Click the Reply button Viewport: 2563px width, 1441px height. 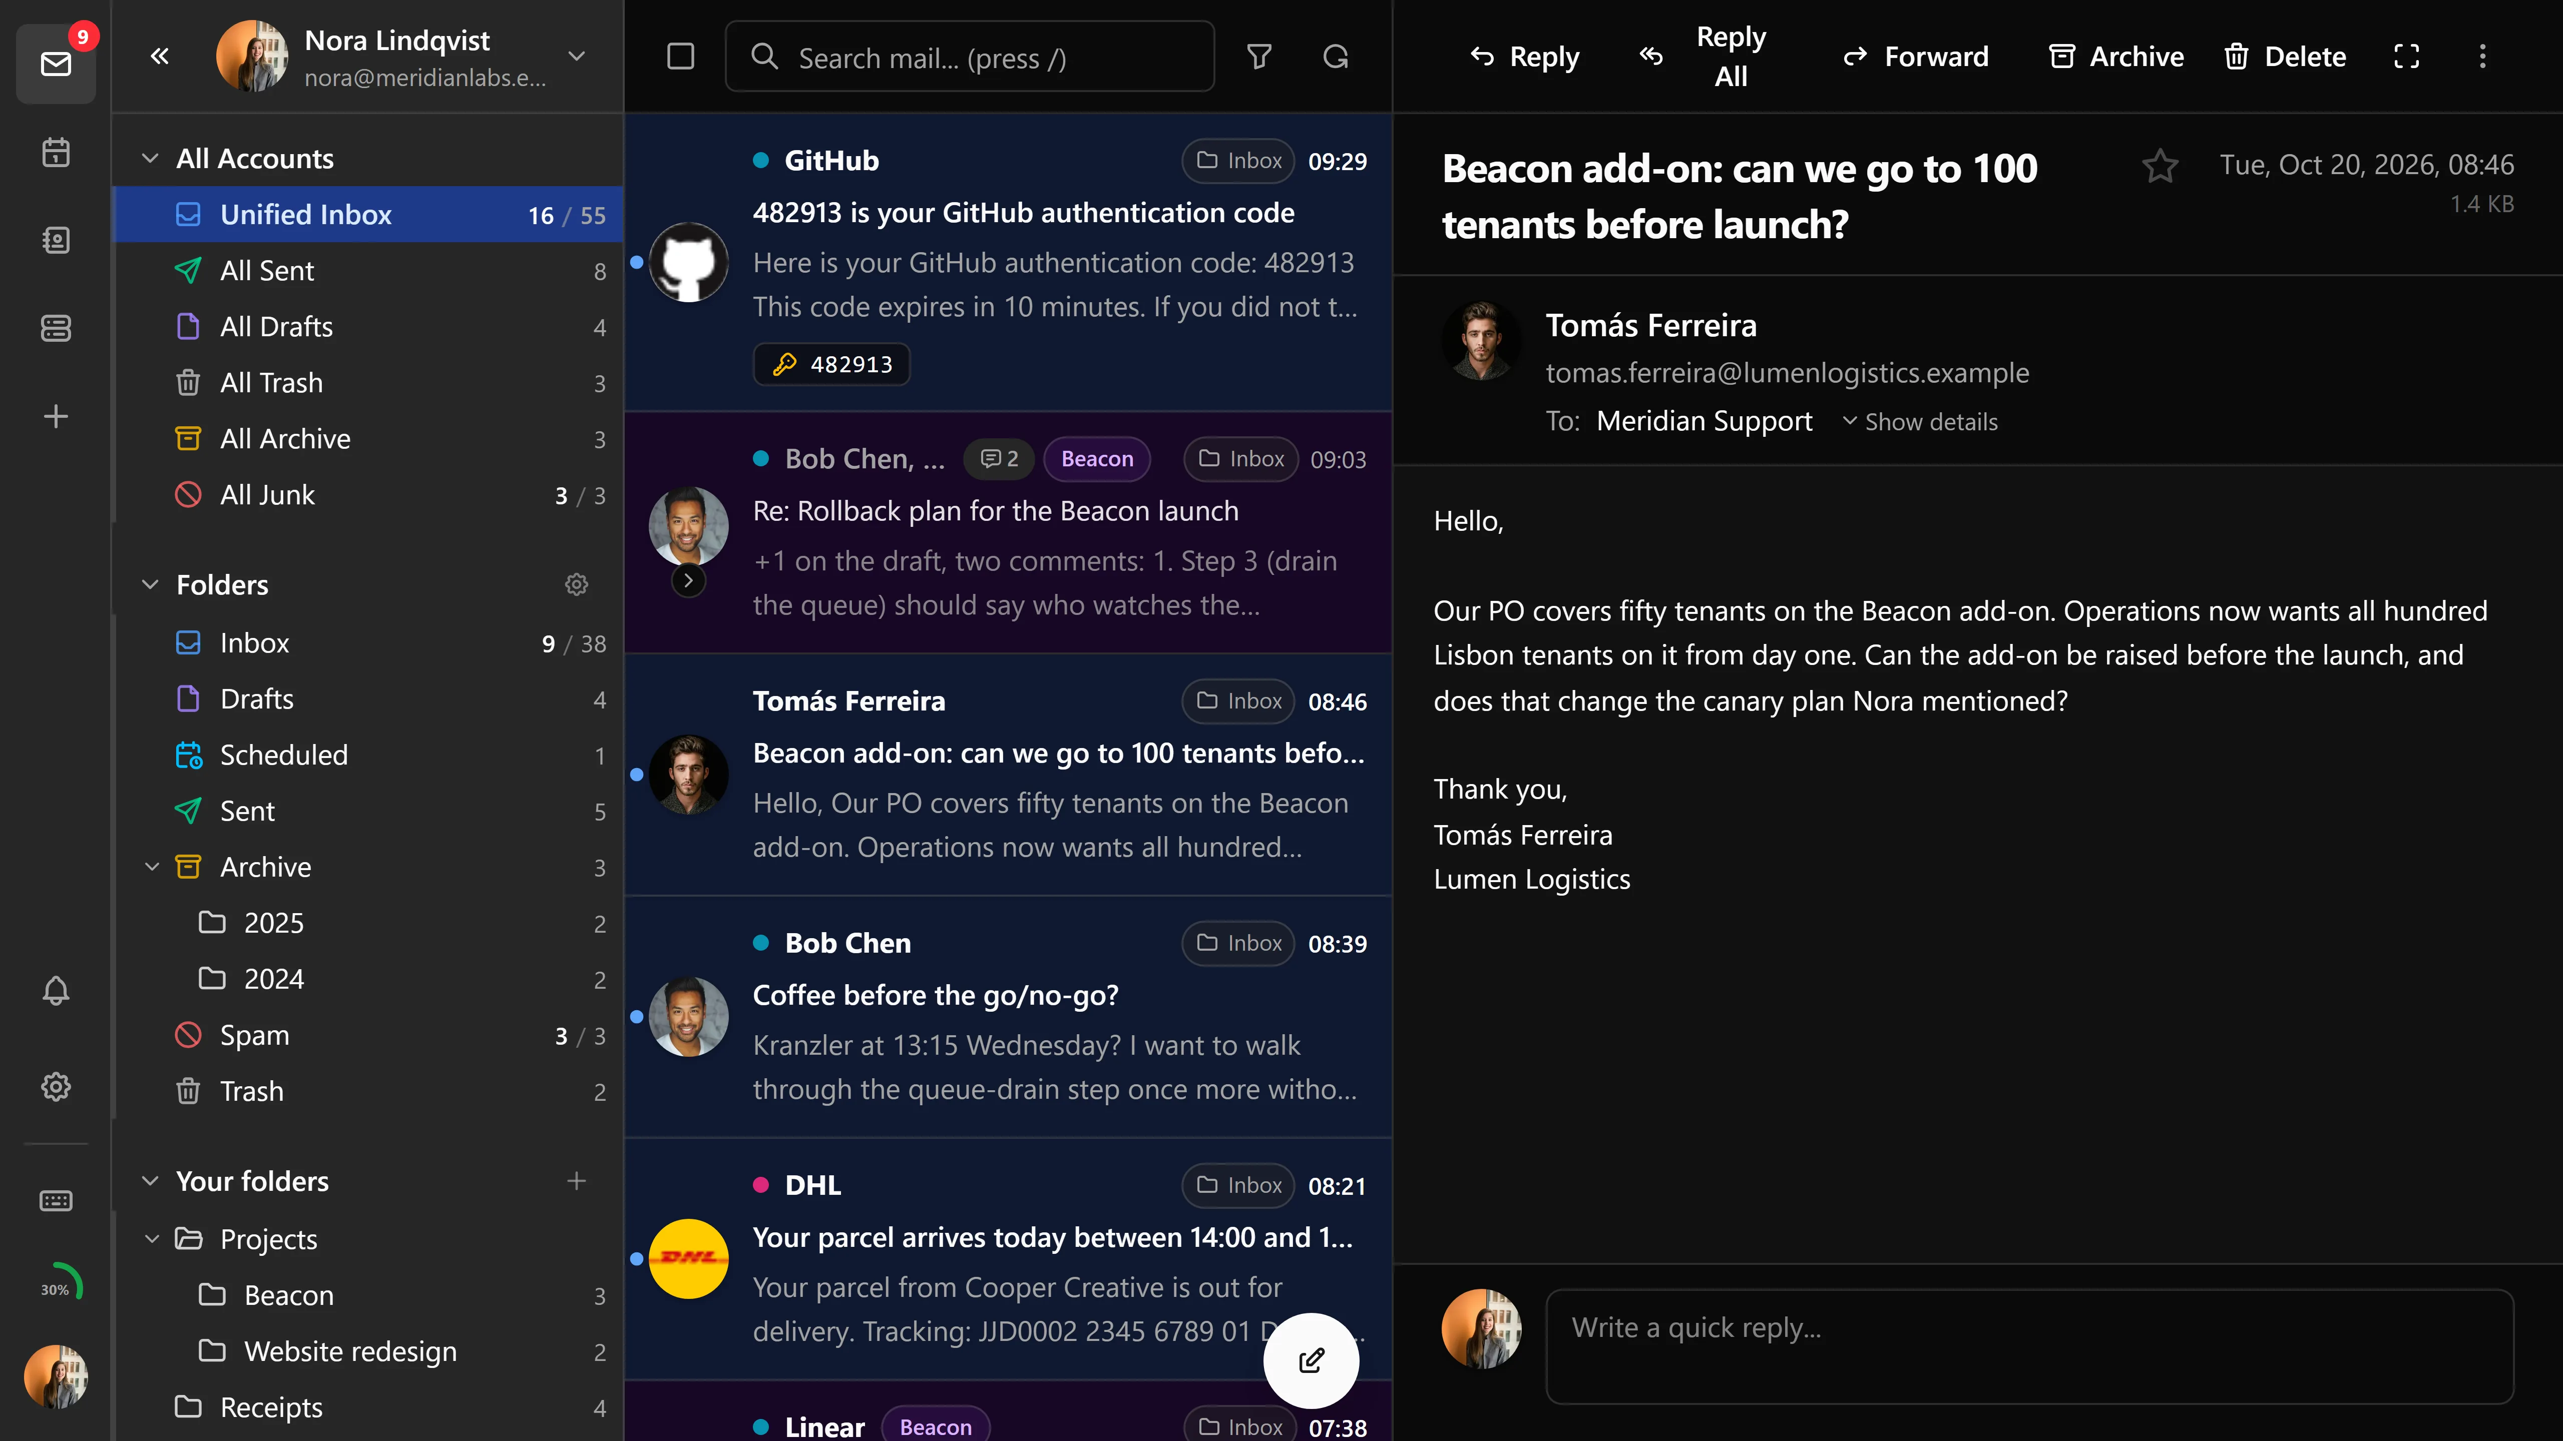click(x=1524, y=57)
